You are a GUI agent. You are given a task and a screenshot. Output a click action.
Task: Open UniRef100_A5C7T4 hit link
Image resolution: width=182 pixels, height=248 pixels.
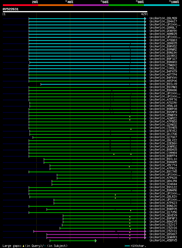(x=163, y=166)
